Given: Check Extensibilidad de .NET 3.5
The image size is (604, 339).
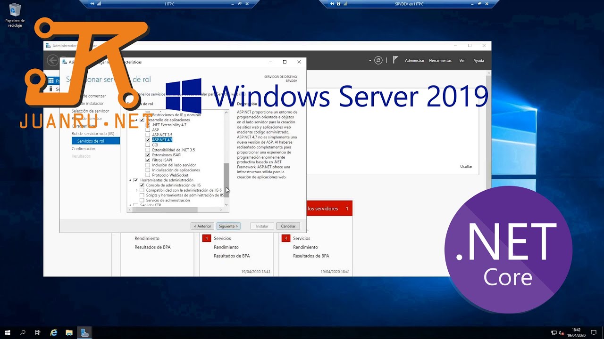Looking at the screenshot, I should point(148,150).
